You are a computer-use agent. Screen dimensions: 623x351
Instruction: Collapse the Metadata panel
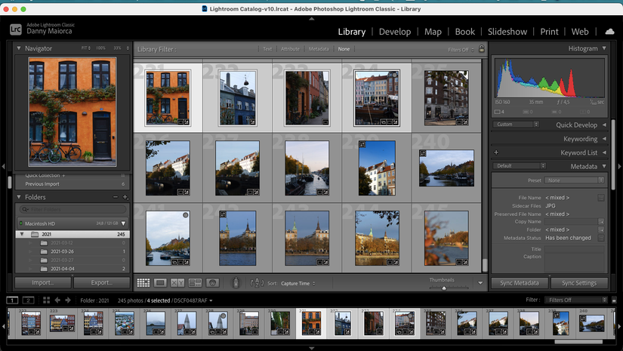tap(604, 166)
